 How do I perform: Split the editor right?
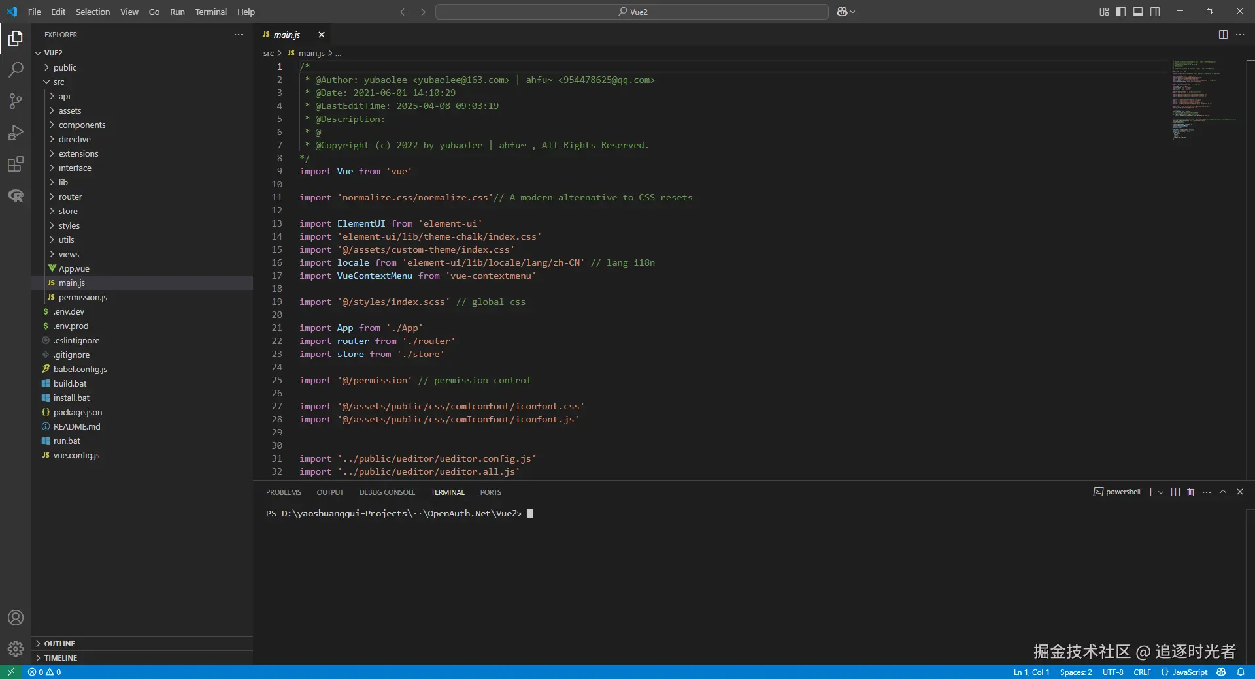1223,35
